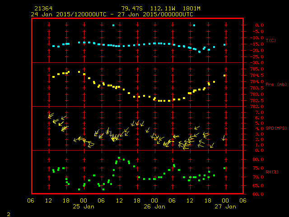Click the 1.0 wind speed tick value
Viewport: 289px width, 217px height.
click(259, 145)
